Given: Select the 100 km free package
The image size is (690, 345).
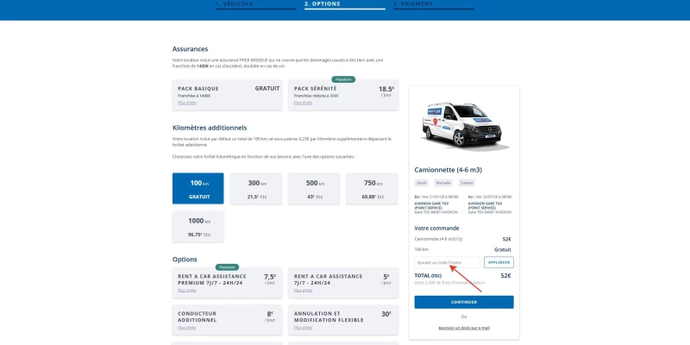Looking at the screenshot, I should (198, 188).
